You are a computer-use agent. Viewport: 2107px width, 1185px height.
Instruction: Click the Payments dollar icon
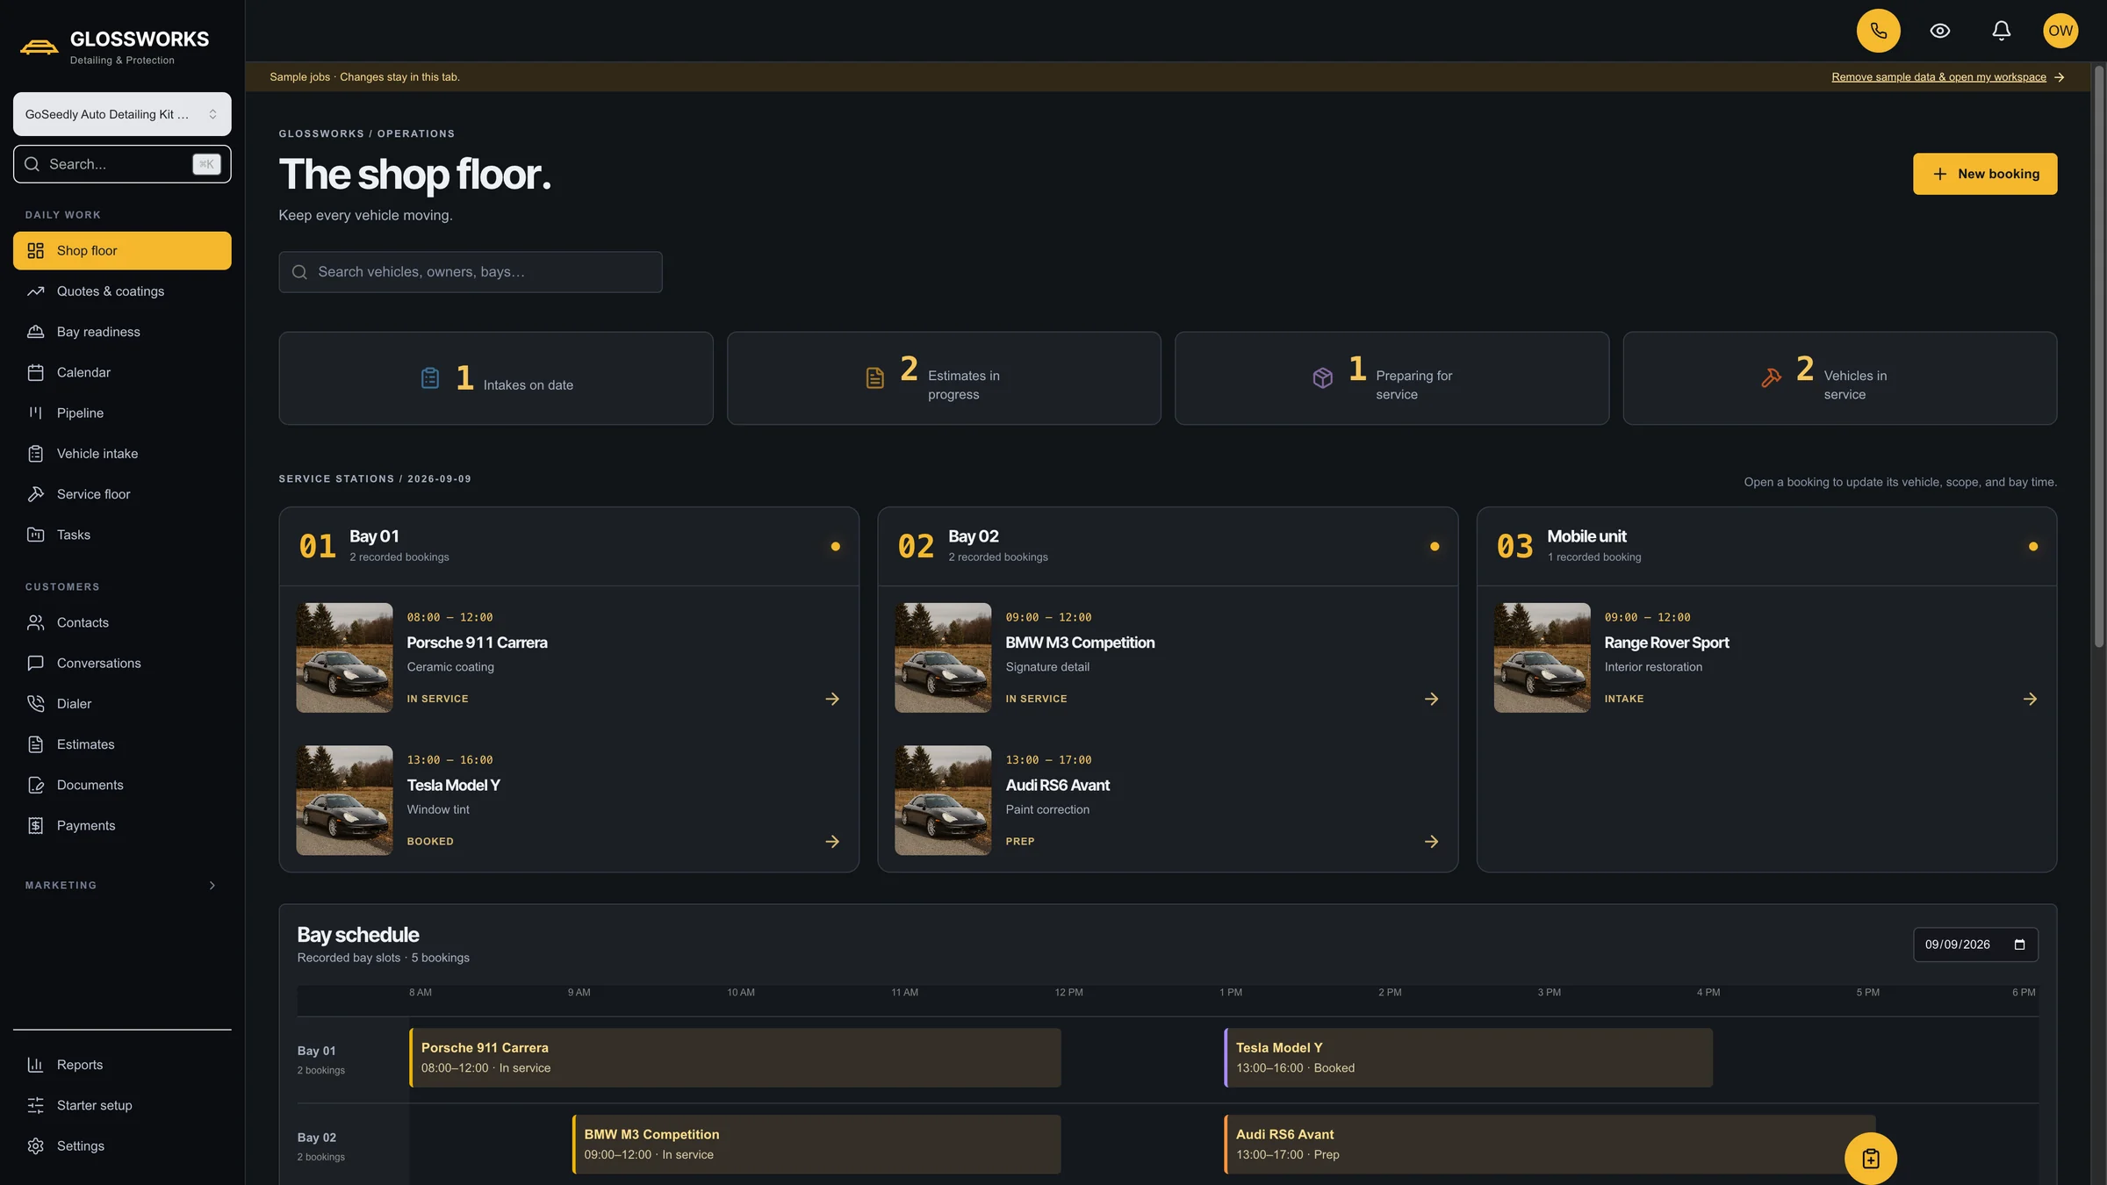coord(35,825)
